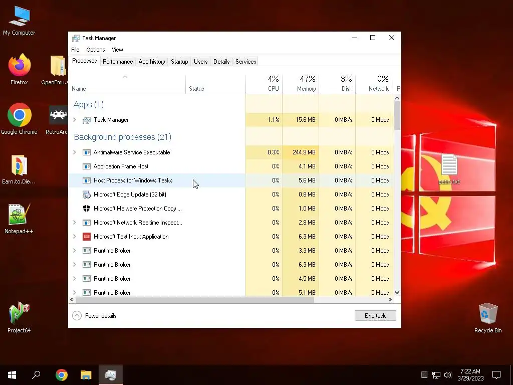Select the Runtime Broker row using 5.1 MB
The image size is (513, 385).
[x=230, y=292]
